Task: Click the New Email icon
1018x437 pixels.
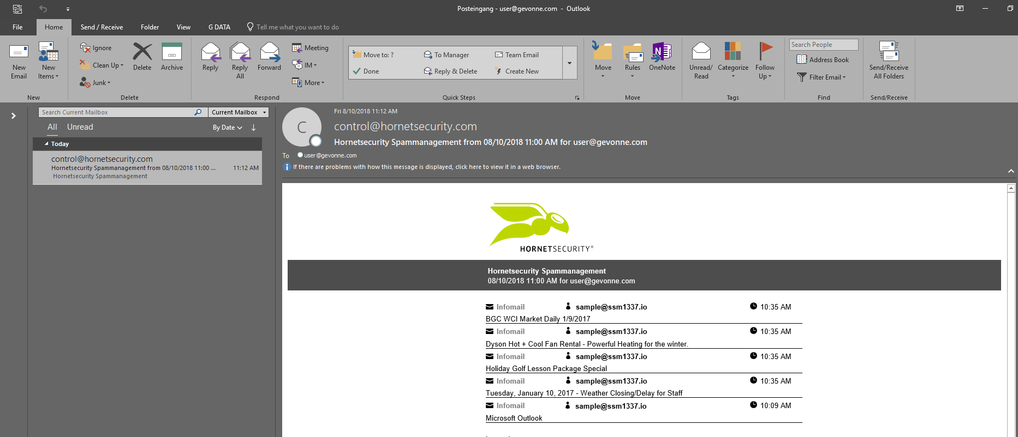Action: pyautogui.click(x=19, y=60)
